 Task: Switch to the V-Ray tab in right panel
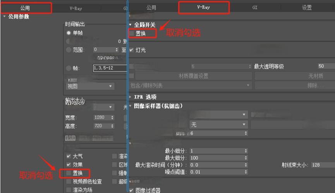tap(203, 7)
